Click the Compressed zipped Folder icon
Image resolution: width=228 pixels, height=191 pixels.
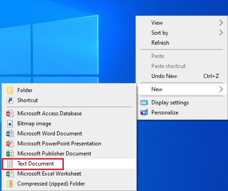[x=10, y=184]
